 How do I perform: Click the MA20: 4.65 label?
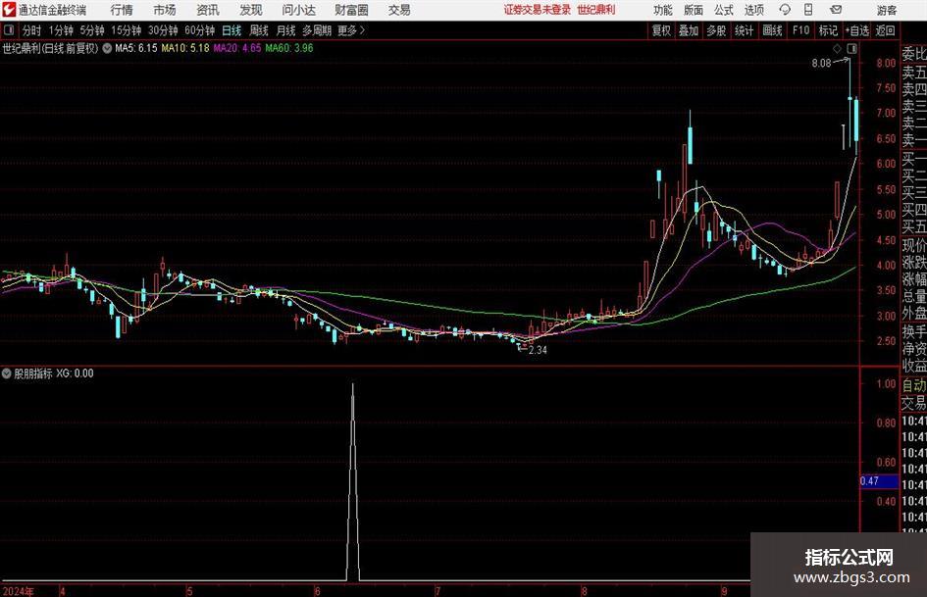(x=237, y=48)
